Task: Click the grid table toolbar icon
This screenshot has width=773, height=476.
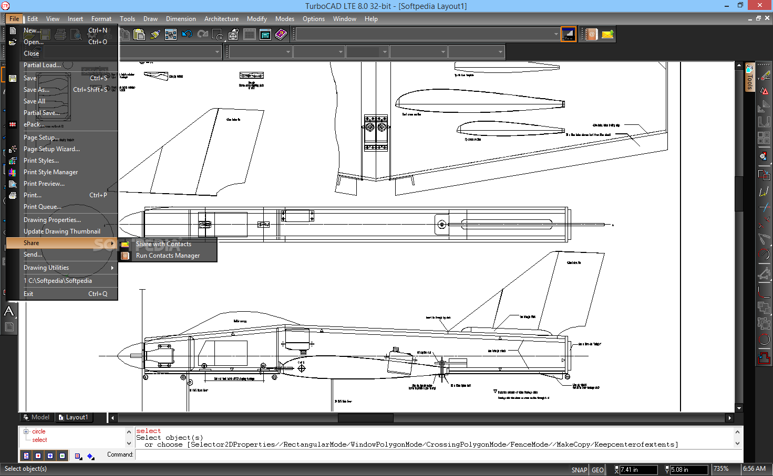Action: (250, 35)
